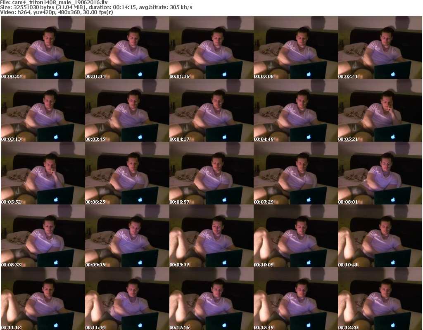View the thumbnail labeled 00:13:20
The image size is (423, 330).
click(x=380, y=299)
